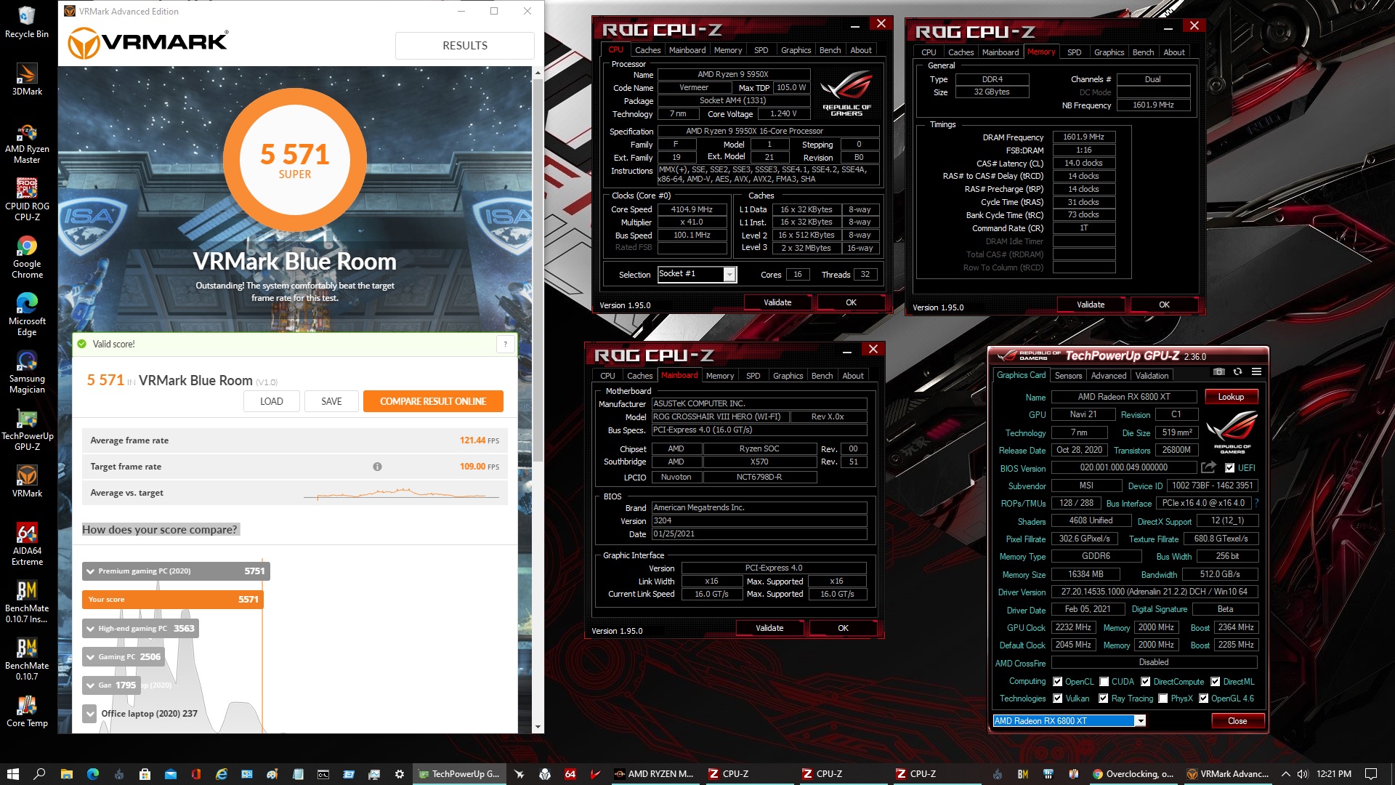Open Google Chrome desktop shortcut
The height and width of the screenshot is (785, 1395).
click(x=27, y=257)
